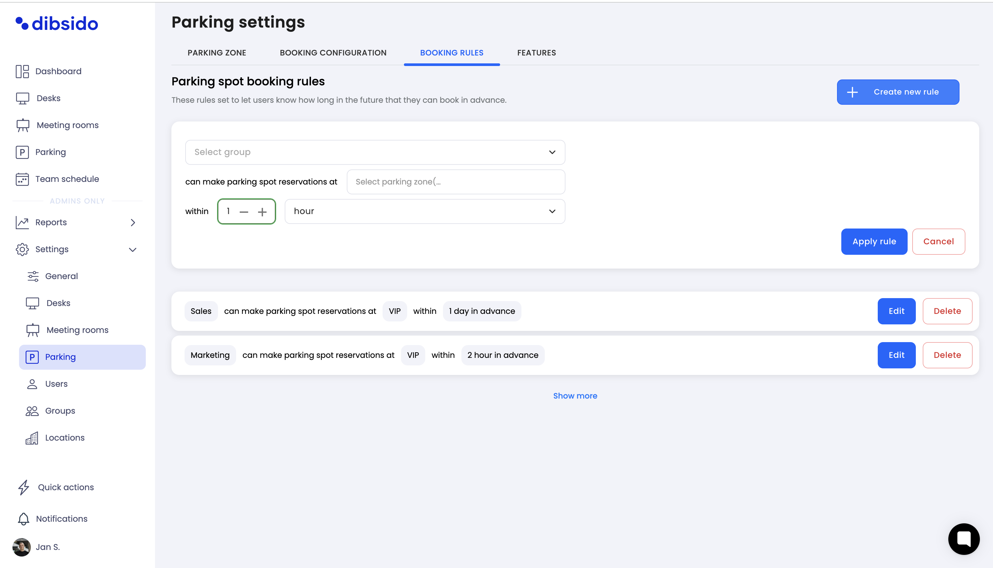Open the Features tab
Image resolution: width=993 pixels, height=568 pixels.
536,53
